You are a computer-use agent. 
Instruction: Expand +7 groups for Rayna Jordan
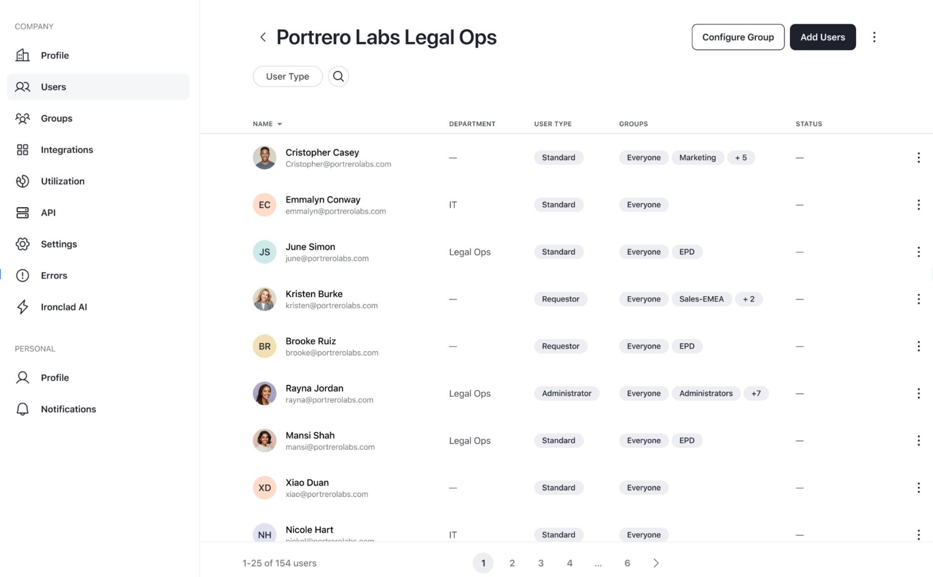(x=756, y=393)
